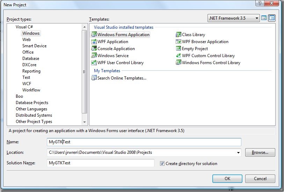This screenshot has width=284, height=192.
Task: Click the Empty Project label
Action: coord(195,49)
